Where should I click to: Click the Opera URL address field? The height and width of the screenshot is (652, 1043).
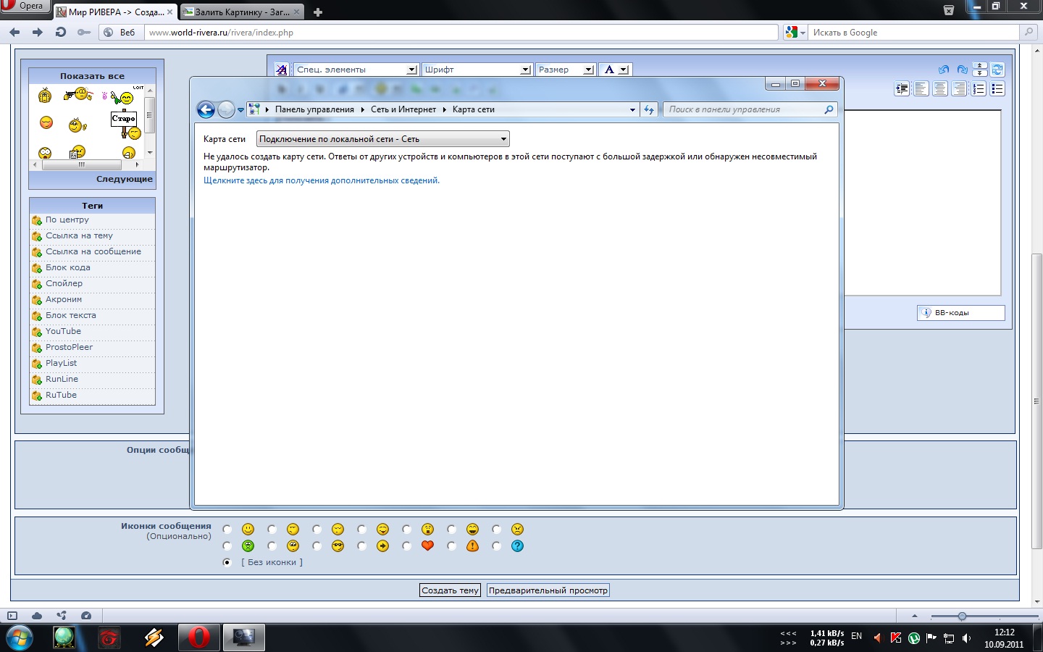(461, 33)
